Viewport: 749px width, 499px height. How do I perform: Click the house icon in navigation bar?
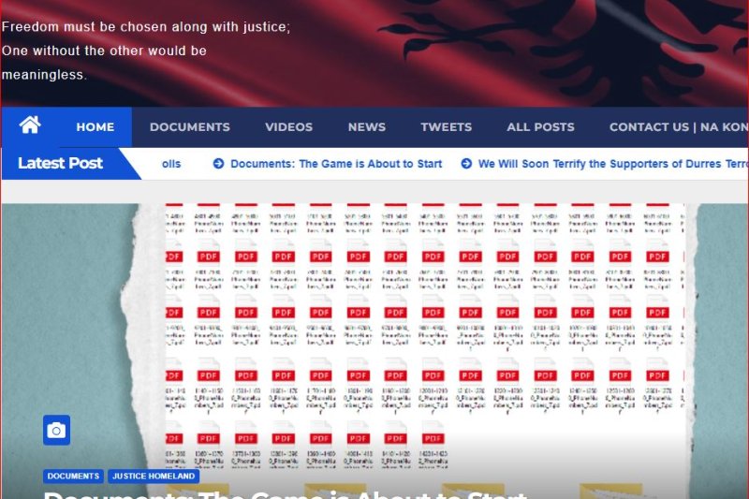30,125
